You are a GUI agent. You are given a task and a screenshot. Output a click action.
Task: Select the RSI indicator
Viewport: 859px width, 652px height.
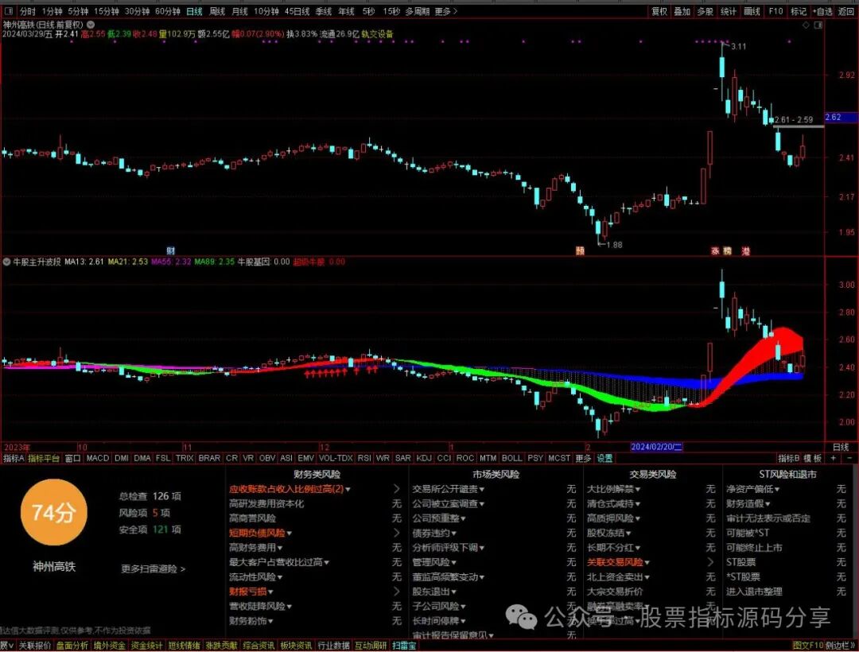(x=363, y=458)
